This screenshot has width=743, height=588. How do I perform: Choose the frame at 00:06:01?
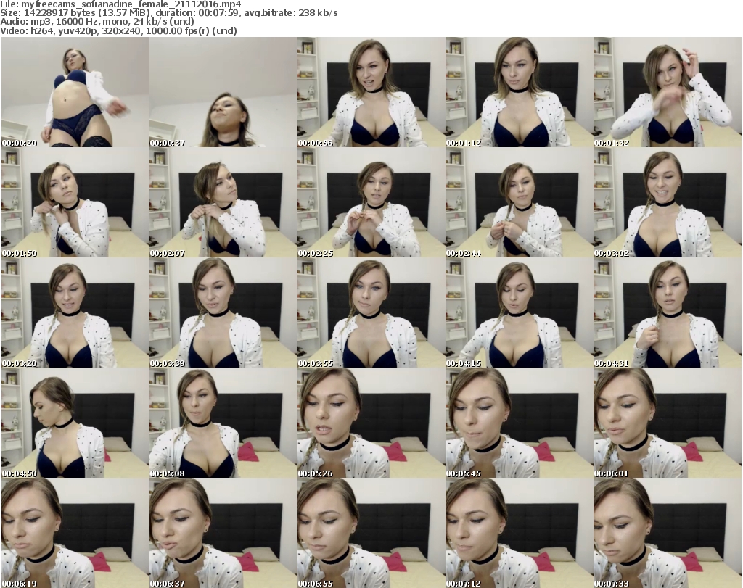668,423
